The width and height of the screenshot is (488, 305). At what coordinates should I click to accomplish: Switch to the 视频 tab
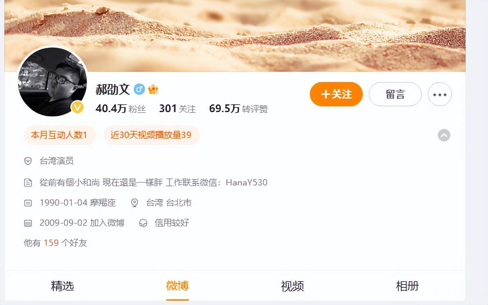coord(293,286)
